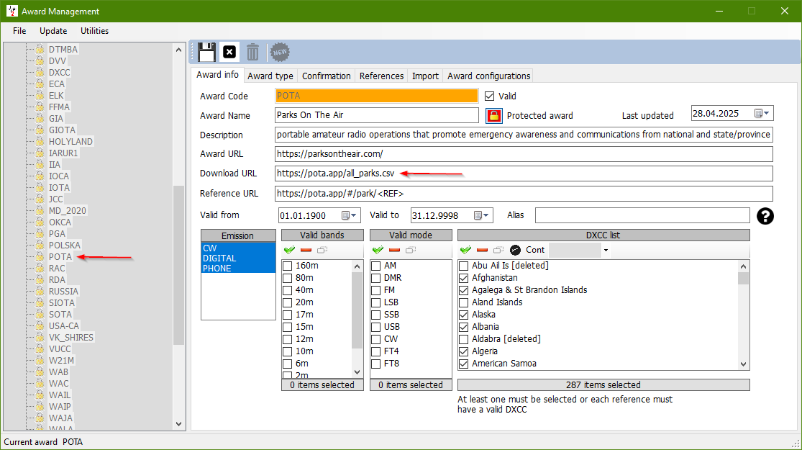Image resolution: width=802 pixels, height=450 pixels.
Task: Invert the DXCC list selection icon
Action: coord(498,250)
